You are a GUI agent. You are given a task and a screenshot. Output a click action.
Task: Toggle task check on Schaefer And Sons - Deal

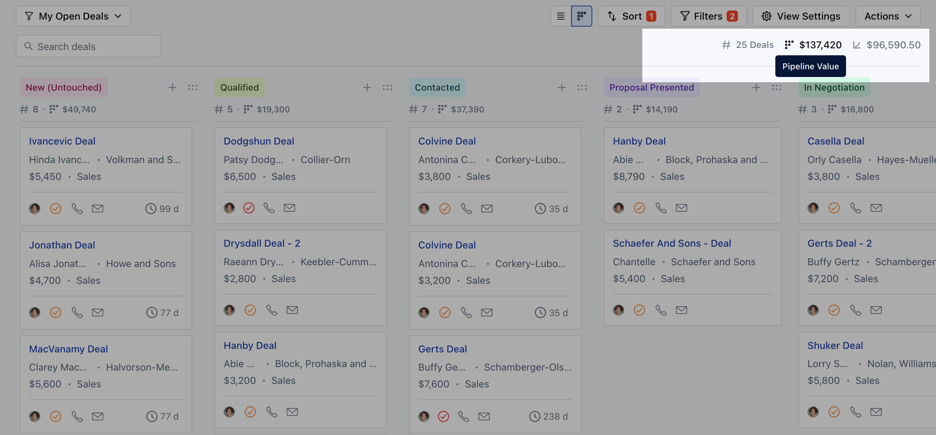(640, 310)
